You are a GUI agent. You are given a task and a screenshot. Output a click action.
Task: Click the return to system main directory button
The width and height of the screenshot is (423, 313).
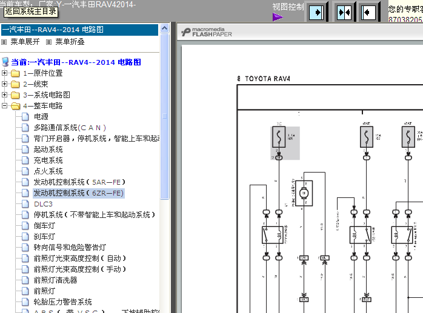click(31, 12)
